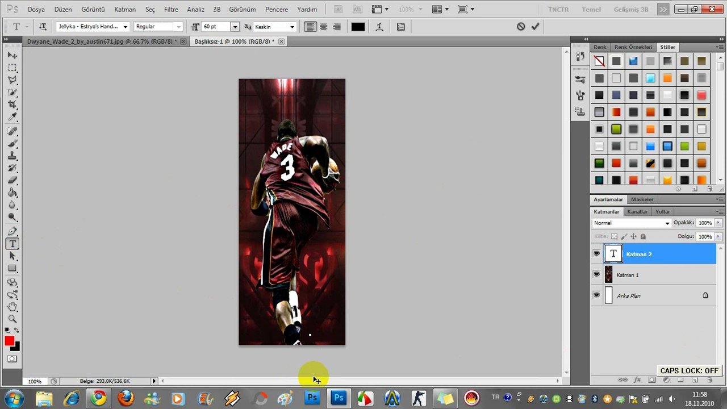Click the Gelişmiş 3B workspace button
Viewport: 727px width, 409px height.
coord(631,10)
